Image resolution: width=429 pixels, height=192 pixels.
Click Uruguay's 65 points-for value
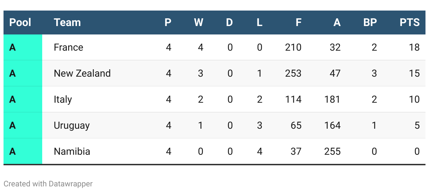tap(296, 126)
